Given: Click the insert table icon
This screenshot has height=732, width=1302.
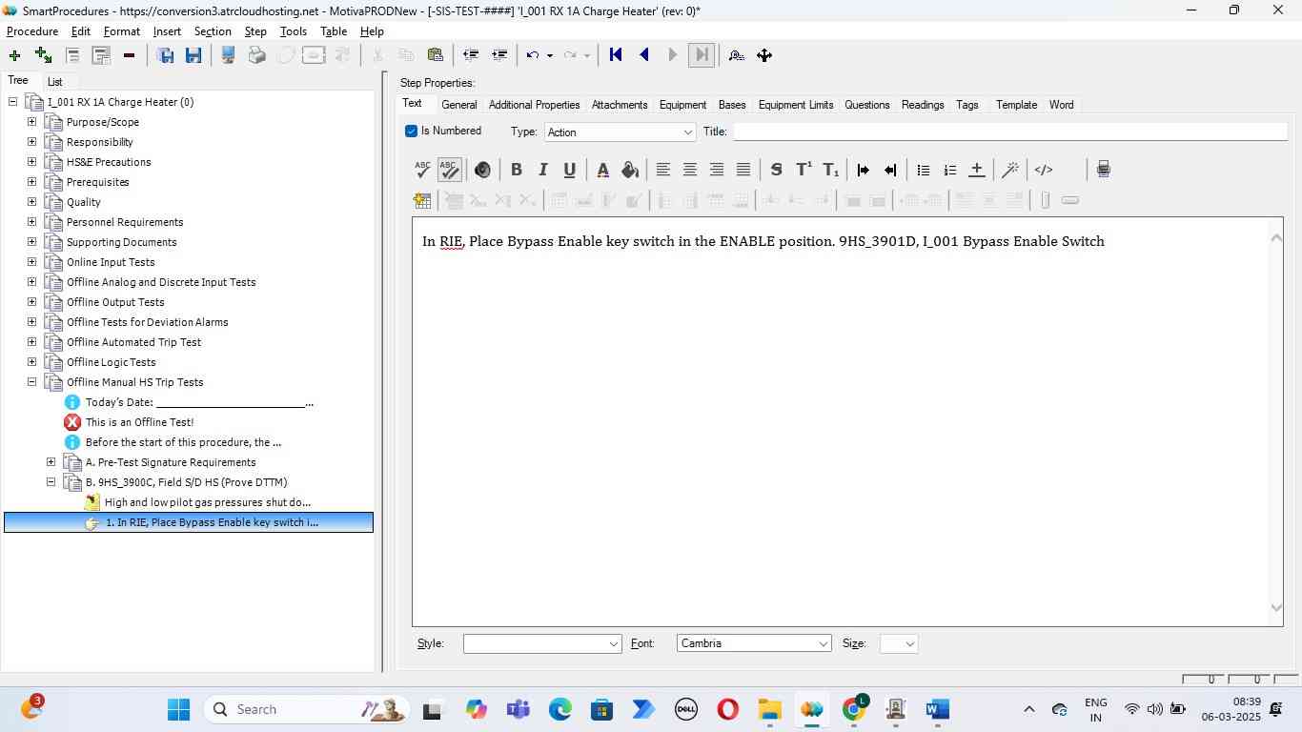Looking at the screenshot, I should point(422,200).
